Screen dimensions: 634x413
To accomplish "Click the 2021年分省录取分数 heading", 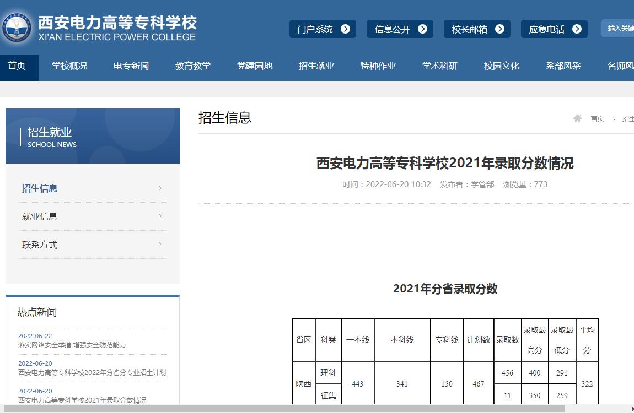I will coord(445,289).
